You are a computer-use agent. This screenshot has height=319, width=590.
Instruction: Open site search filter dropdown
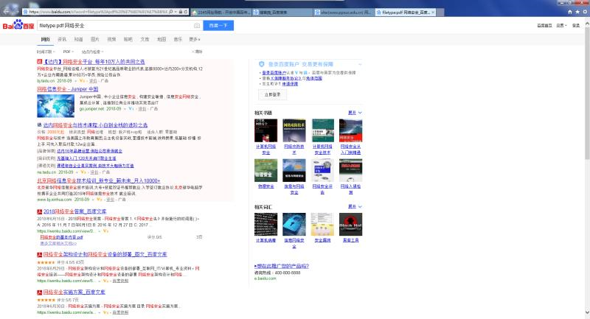pos(93,52)
